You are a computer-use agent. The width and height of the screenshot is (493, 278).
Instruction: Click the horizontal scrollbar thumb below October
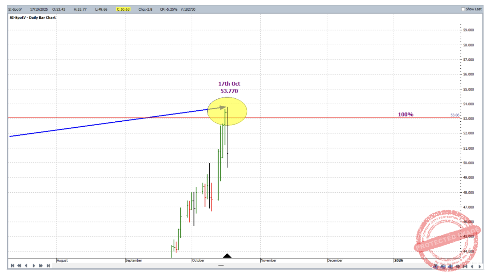tap(221, 266)
